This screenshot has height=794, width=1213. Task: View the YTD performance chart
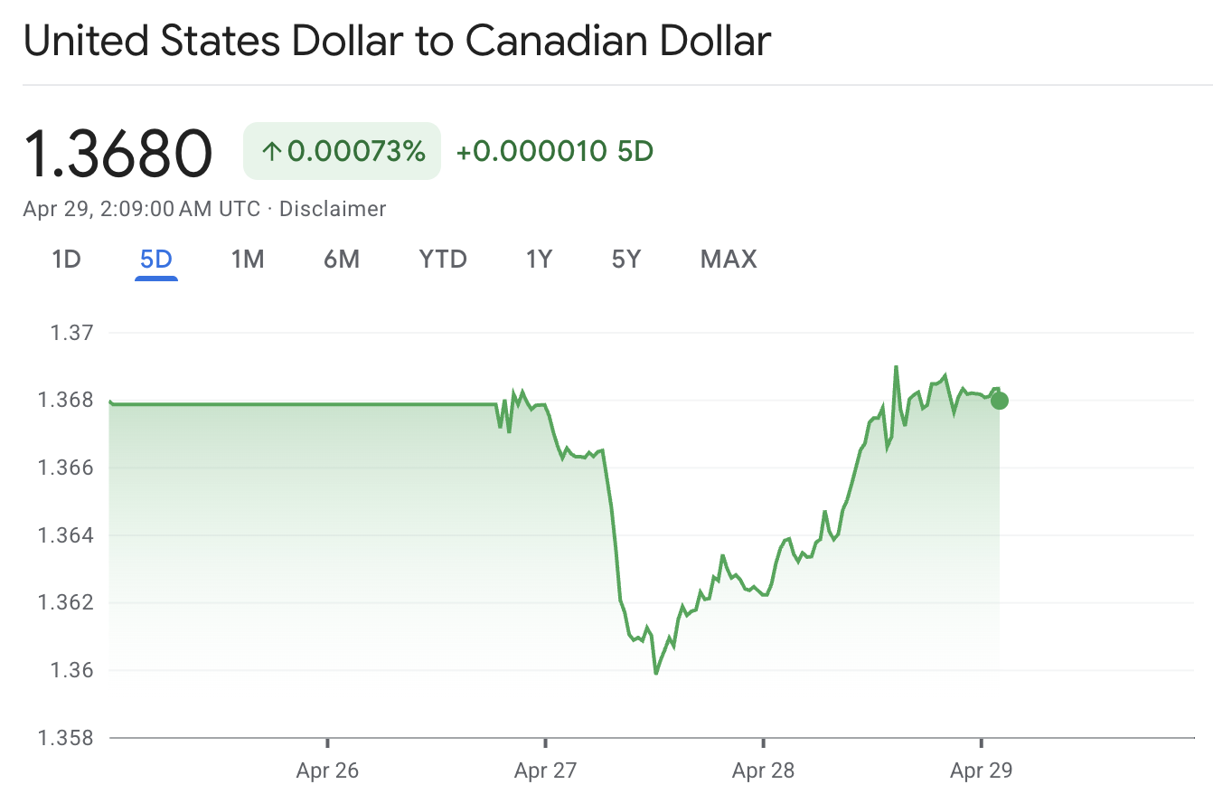[442, 259]
